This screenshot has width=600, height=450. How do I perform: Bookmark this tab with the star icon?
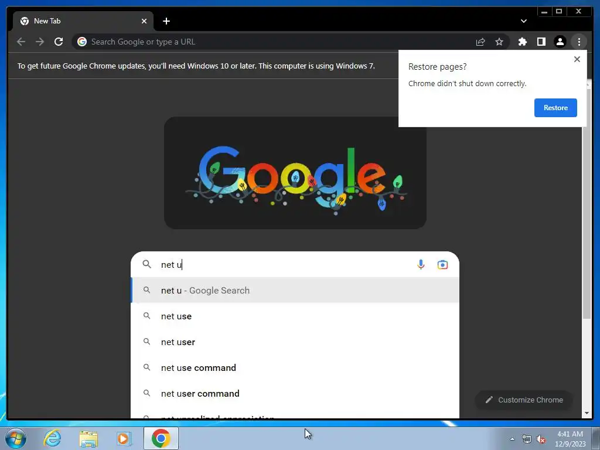click(499, 42)
